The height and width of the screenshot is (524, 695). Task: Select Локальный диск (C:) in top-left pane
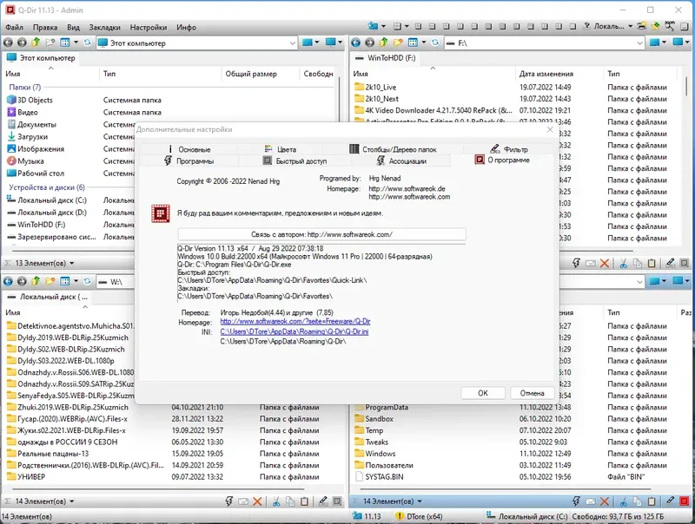(47, 200)
